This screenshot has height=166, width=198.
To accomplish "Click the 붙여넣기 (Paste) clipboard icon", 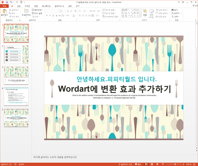I will pyautogui.click(x=5, y=11).
